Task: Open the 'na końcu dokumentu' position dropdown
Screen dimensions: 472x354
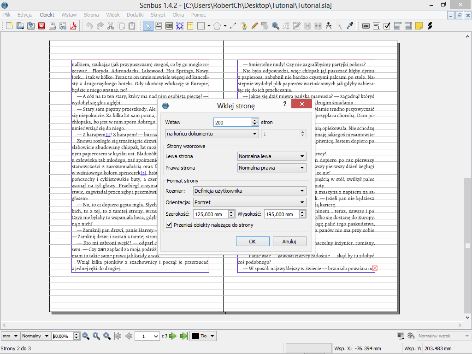Action: click(212, 134)
